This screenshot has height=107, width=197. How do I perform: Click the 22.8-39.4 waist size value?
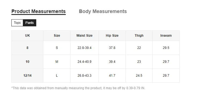pos(84,48)
